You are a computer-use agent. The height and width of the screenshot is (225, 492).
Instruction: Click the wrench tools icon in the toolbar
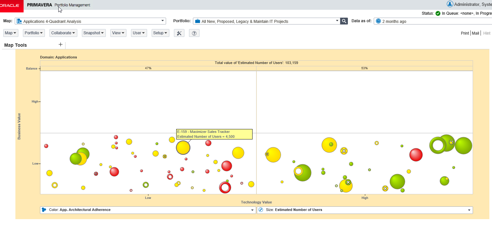coord(179,33)
